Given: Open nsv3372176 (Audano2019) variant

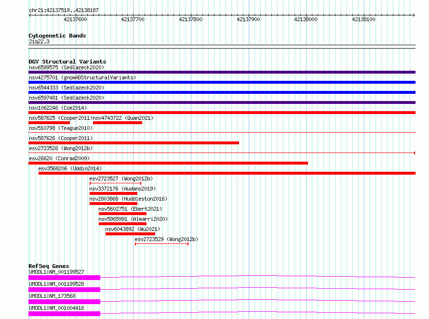Looking at the screenshot, I should pyautogui.click(x=122, y=189).
